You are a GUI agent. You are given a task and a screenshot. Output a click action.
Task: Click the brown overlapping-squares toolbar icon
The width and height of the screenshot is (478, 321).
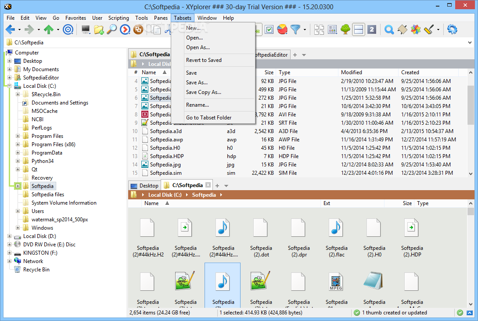pyautogui.click(x=138, y=29)
